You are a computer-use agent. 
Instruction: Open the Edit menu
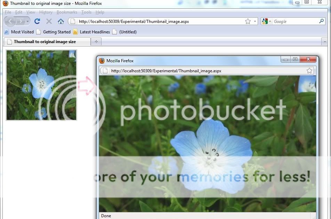pos(18,12)
